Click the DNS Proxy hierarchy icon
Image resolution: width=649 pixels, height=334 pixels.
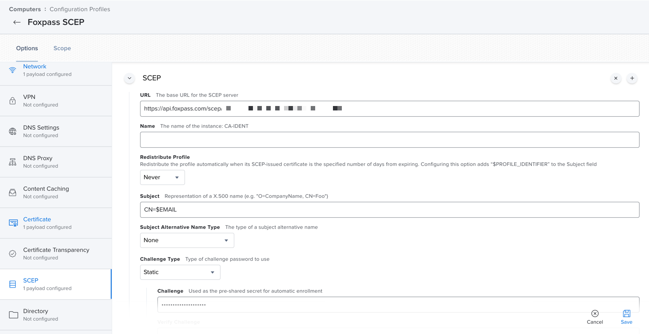(x=13, y=162)
